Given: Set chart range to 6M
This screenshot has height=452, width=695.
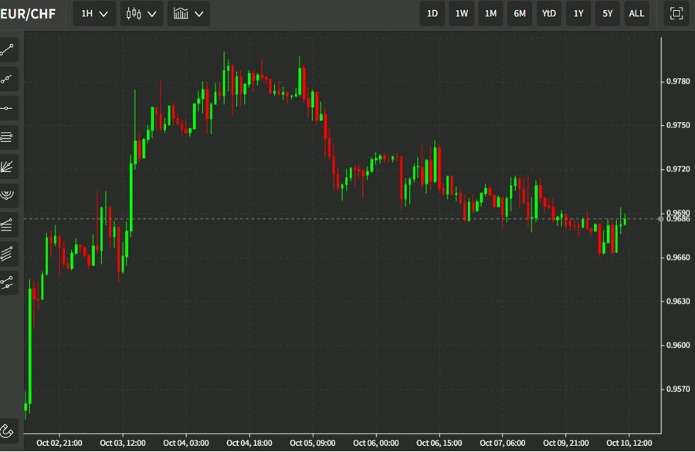Looking at the screenshot, I should 520,14.
